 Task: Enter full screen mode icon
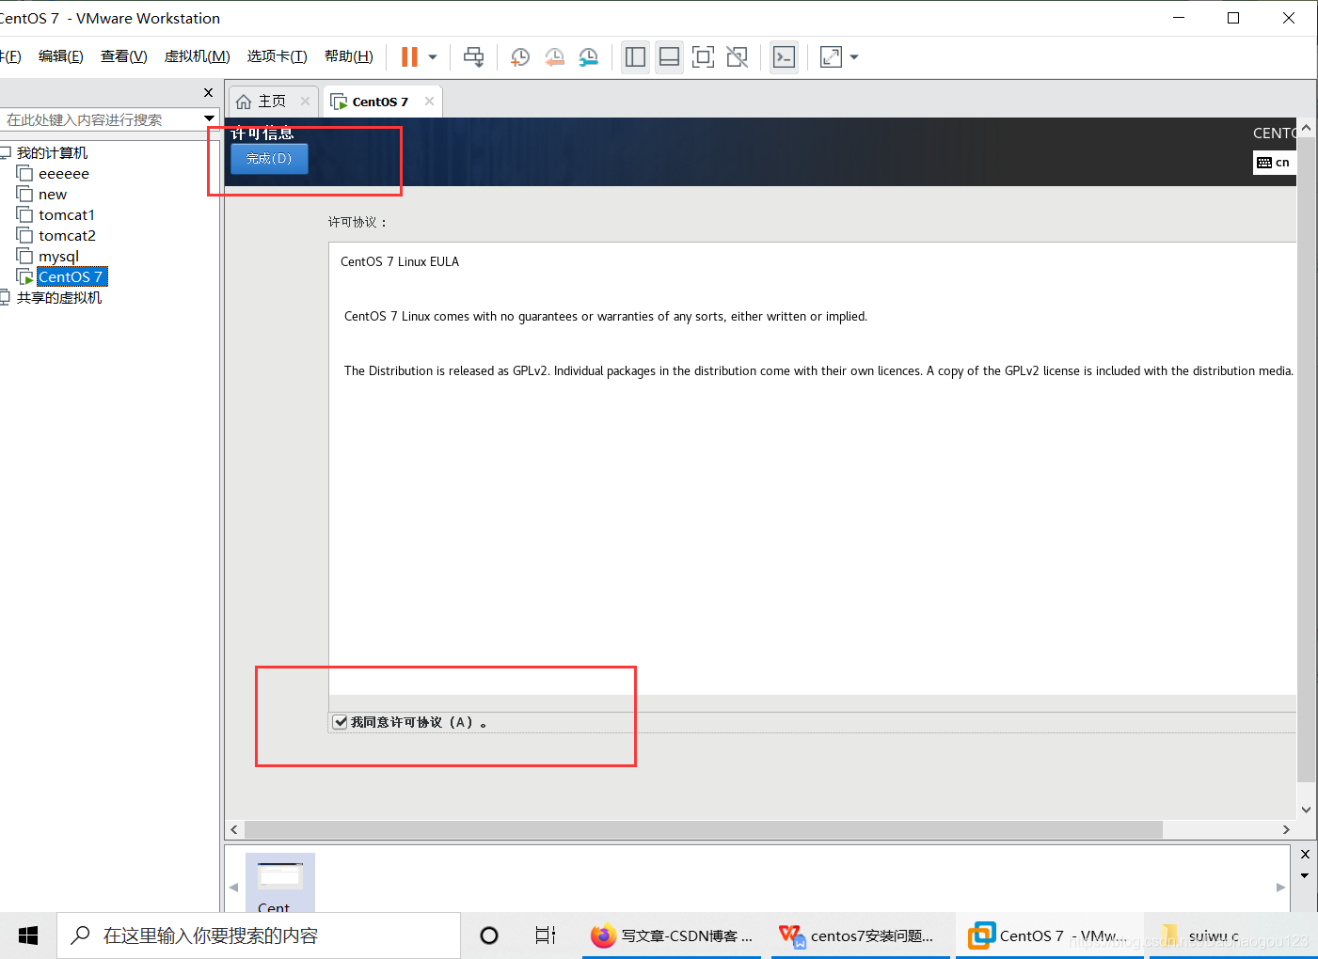[703, 57]
